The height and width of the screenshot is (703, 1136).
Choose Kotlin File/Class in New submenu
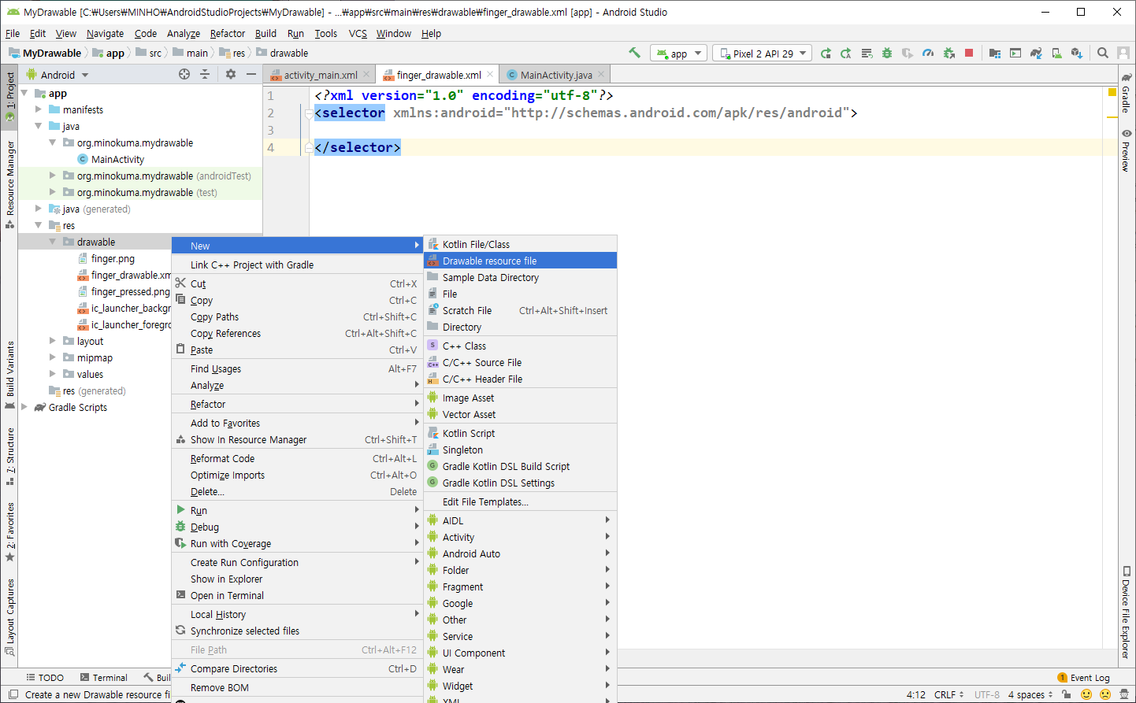[521, 244]
